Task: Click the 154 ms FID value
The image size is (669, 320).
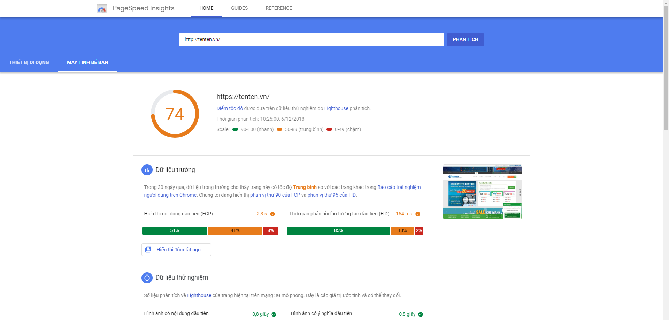Action: pyautogui.click(x=404, y=214)
